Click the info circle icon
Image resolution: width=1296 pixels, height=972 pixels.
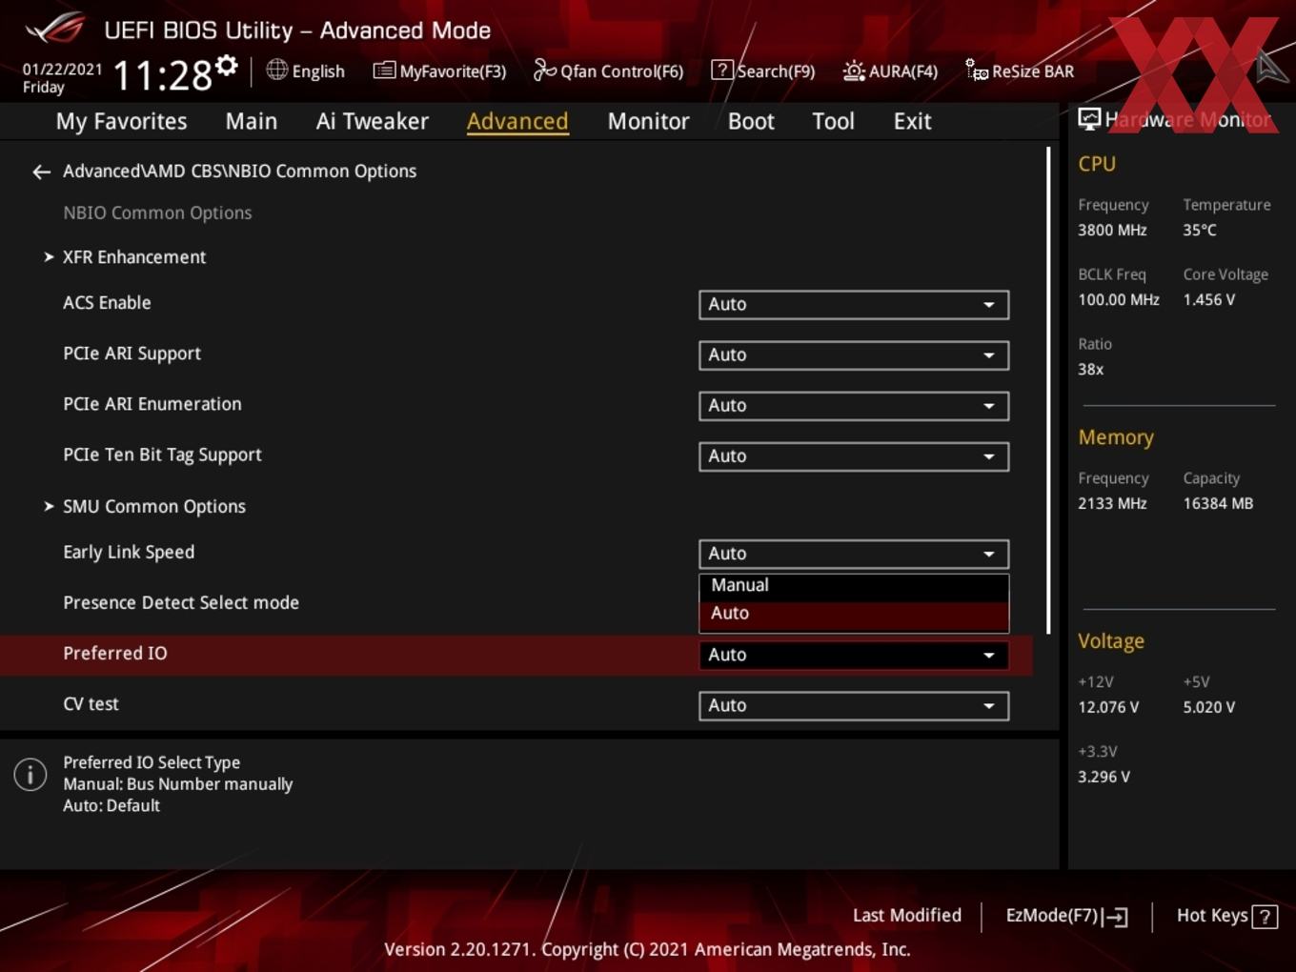point(30,775)
